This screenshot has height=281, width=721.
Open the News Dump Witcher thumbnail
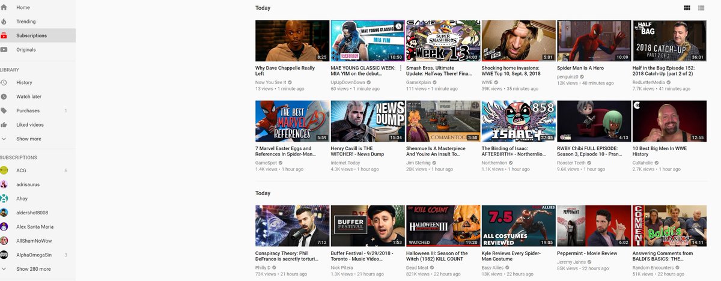pos(368,121)
